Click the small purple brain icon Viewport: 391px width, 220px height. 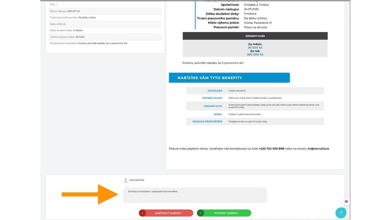[346, 201]
